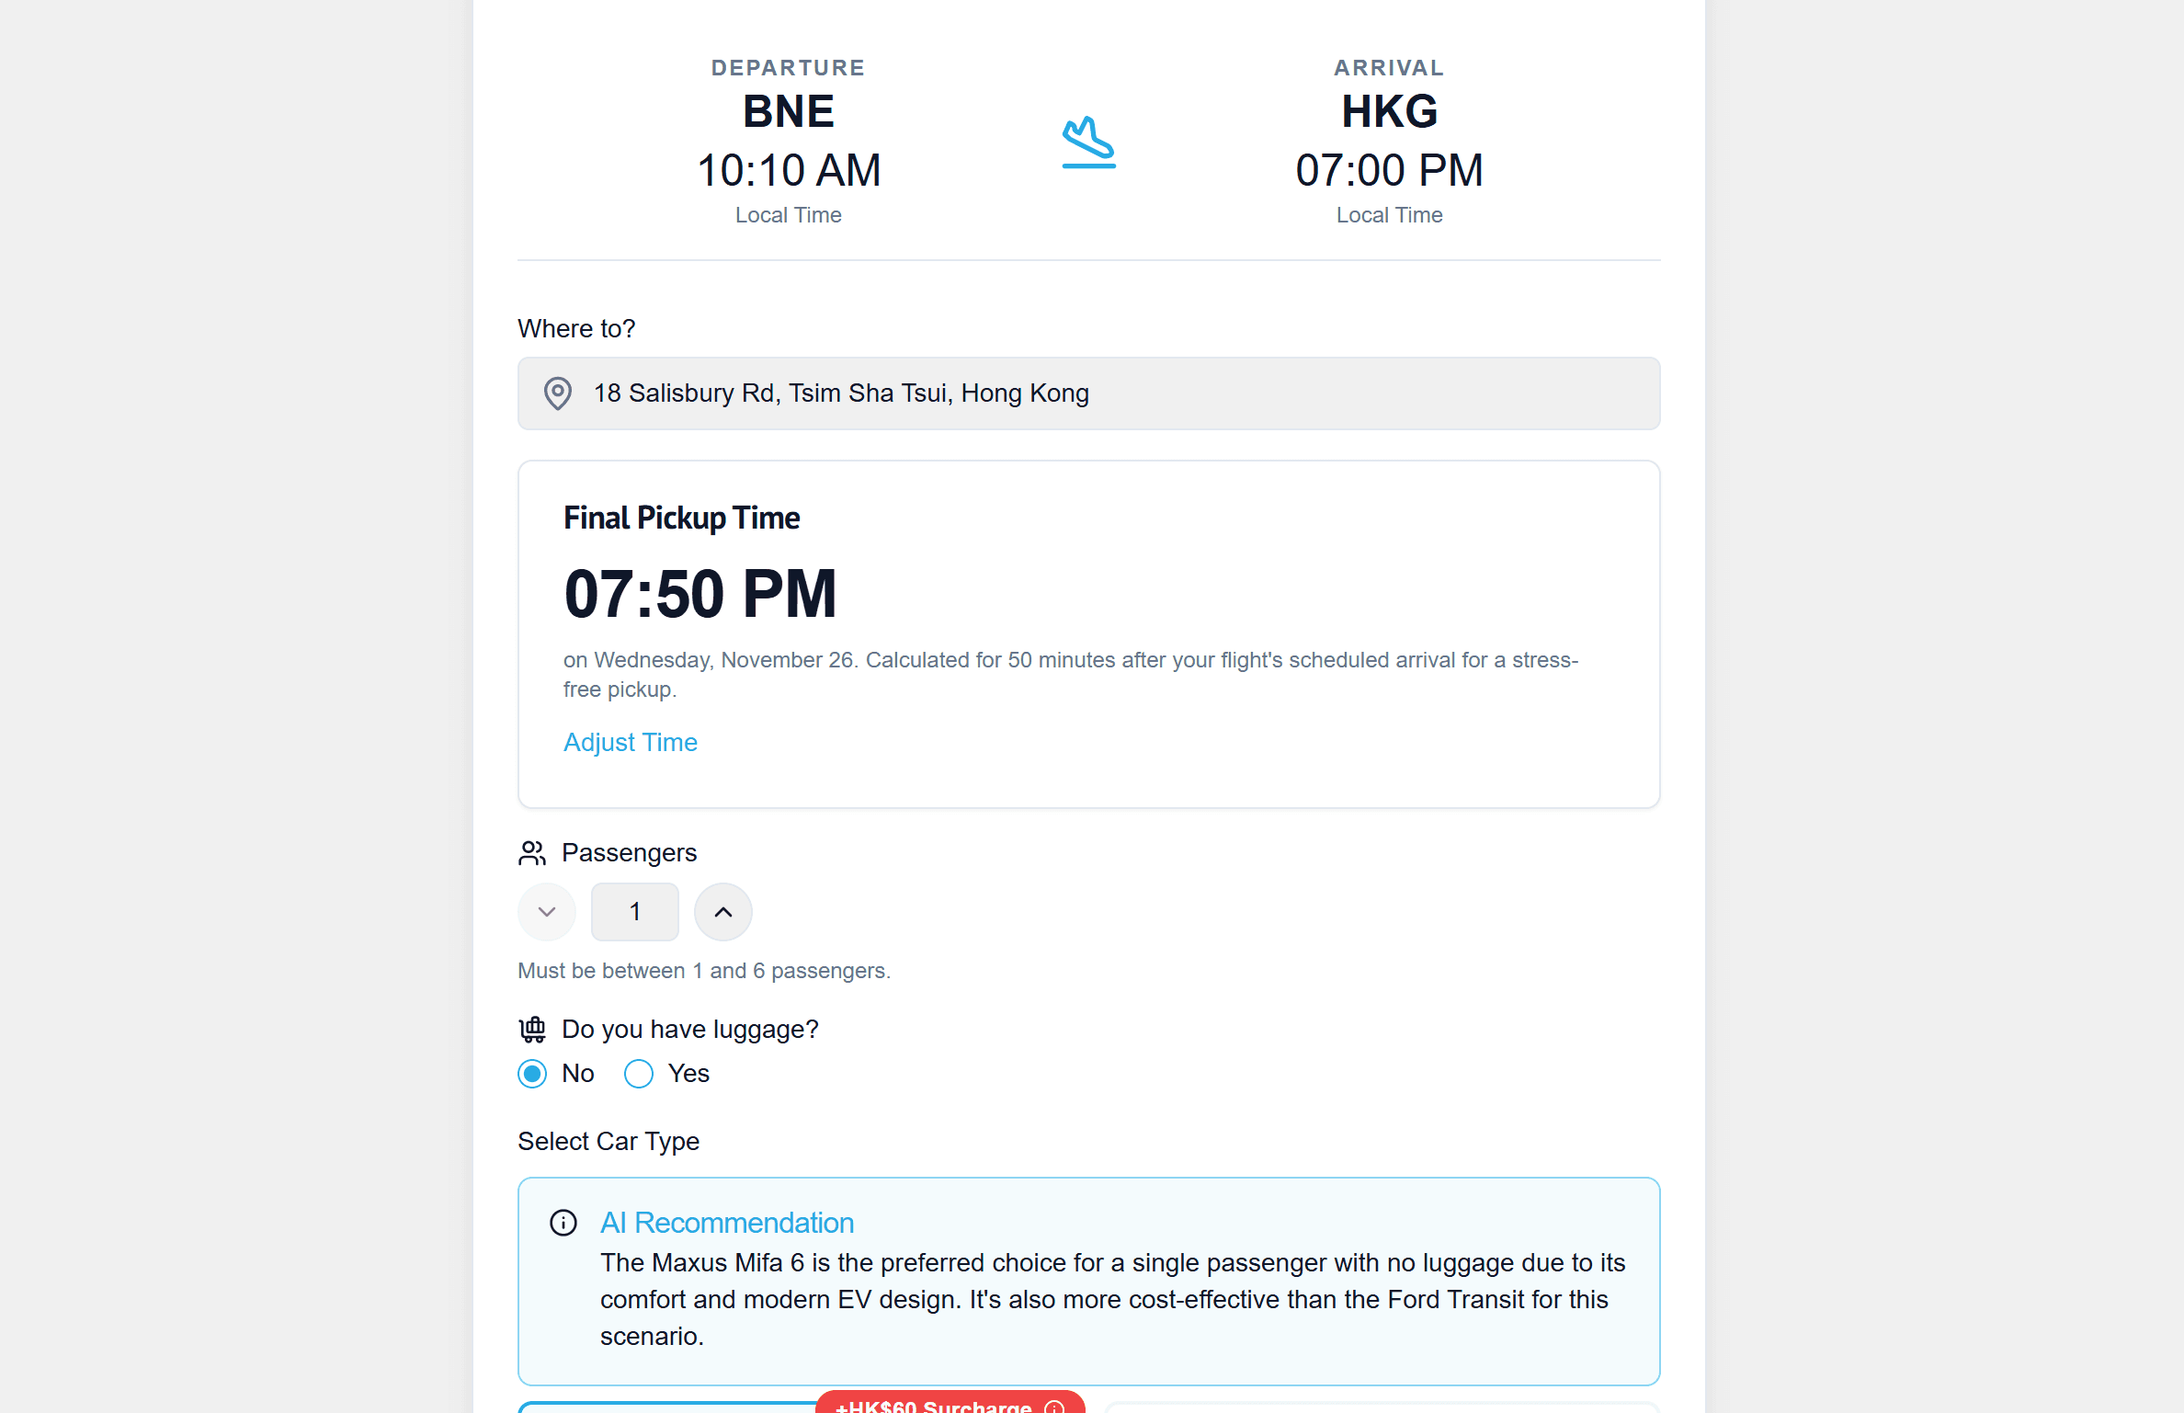The image size is (2184, 1413).
Task: Click the AI Recommendation info icon
Action: [x=563, y=1223]
